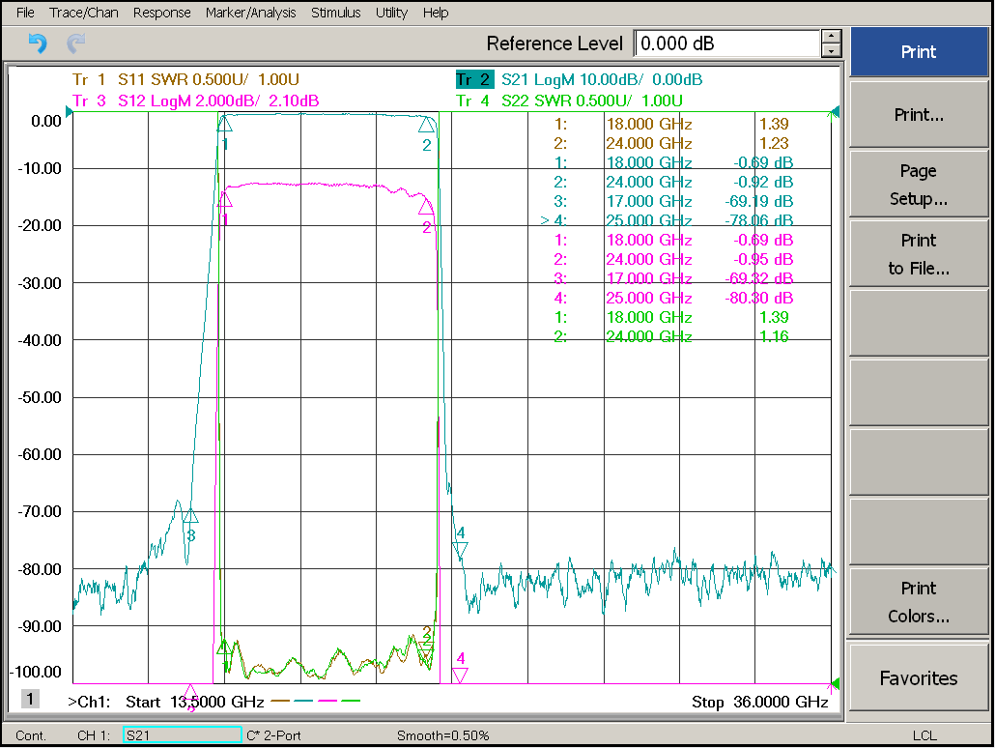The width and height of the screenshot is (995, 748).
Task: Click teal marker 2 triangle on S21 trace
Action: point(426,124)
